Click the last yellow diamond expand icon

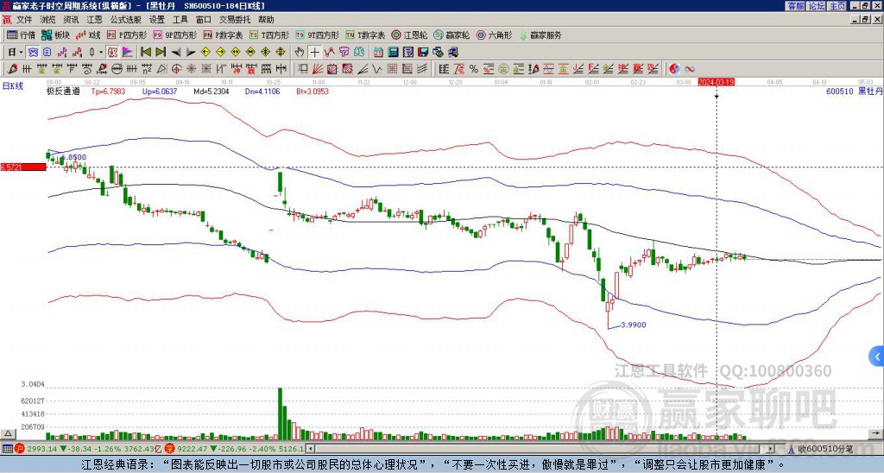[x=281, y=53]
